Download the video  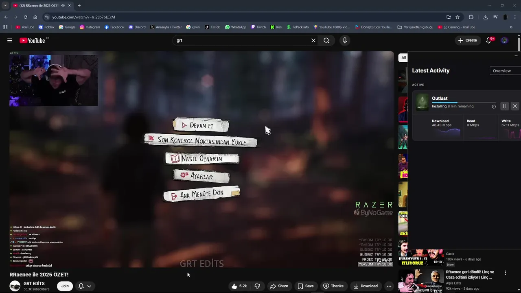click(365, 286)
